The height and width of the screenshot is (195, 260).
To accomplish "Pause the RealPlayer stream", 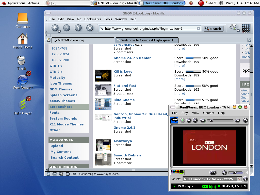I will [189, 120].
